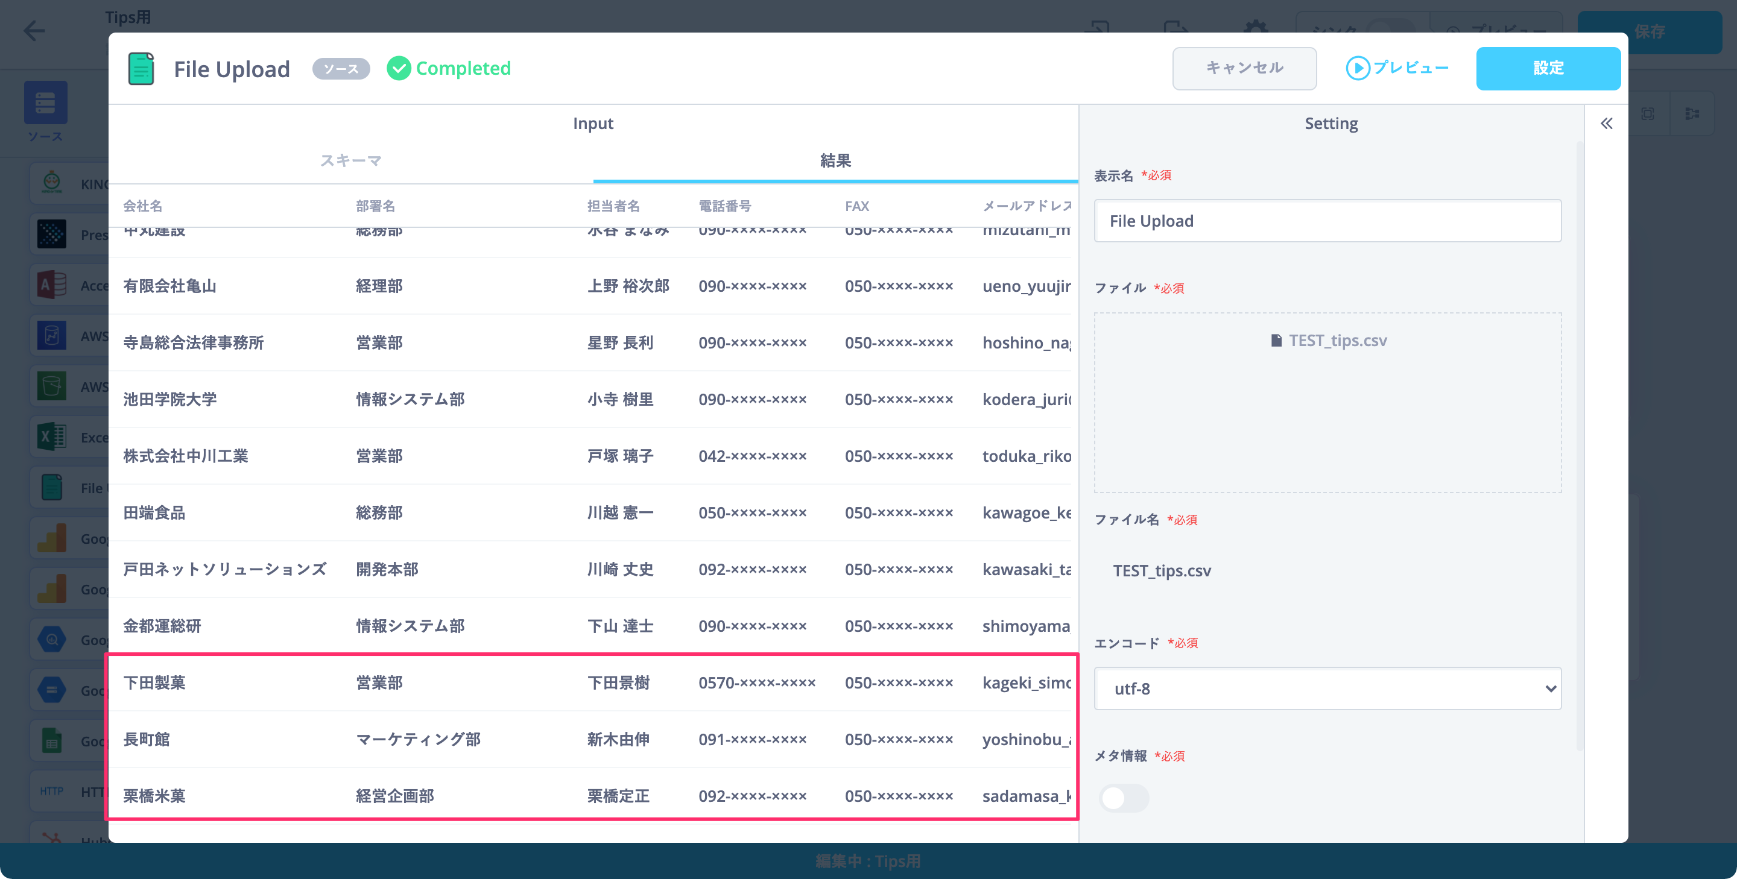Click the 経営企画部 department cell
The image size is (1737, 879).
click(x=394, y=796)
